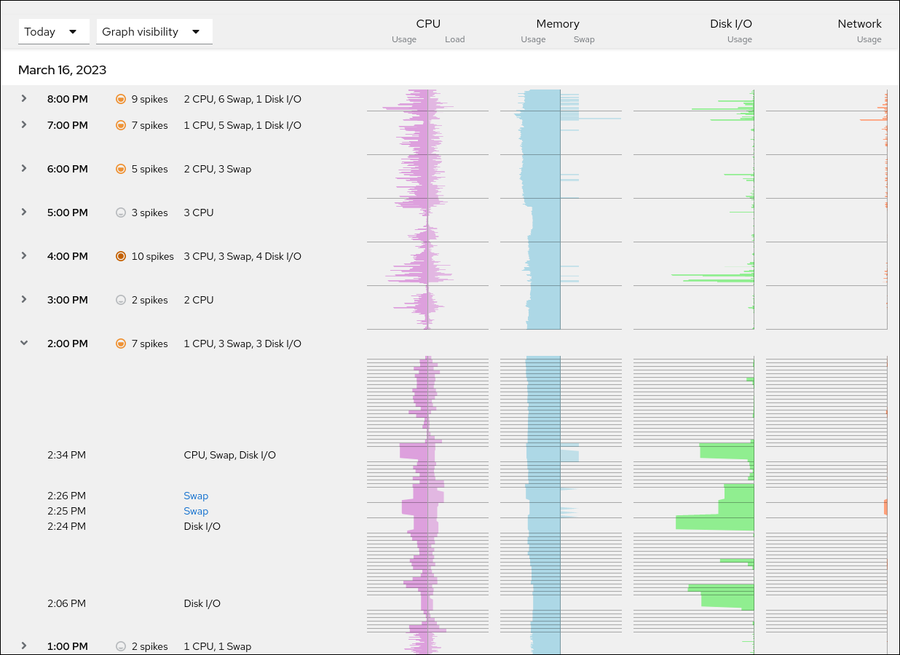Expand the 4:00 PM hour row

[x=24, y=255]
